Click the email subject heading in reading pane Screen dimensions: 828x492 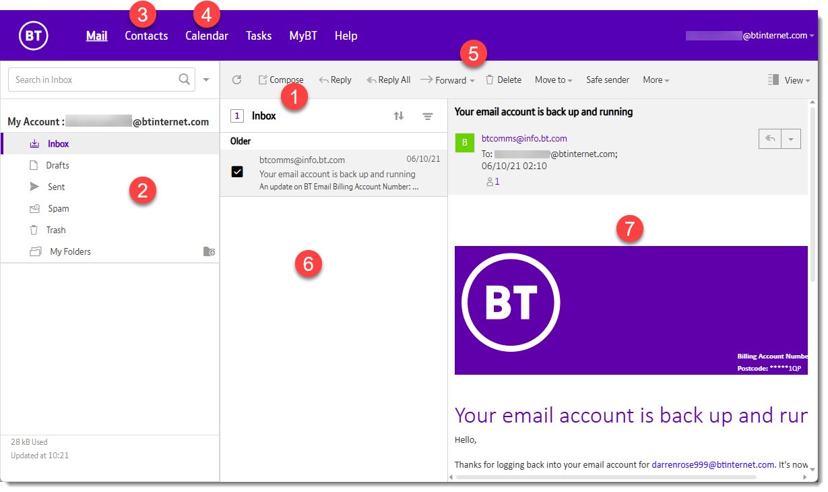(544, 112)
